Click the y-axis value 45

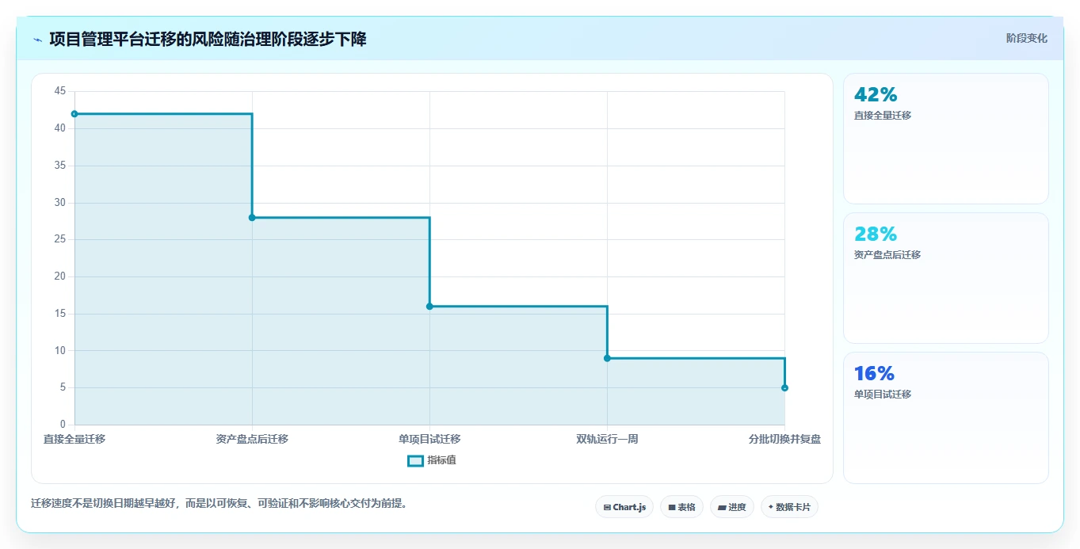click(60, 91)
